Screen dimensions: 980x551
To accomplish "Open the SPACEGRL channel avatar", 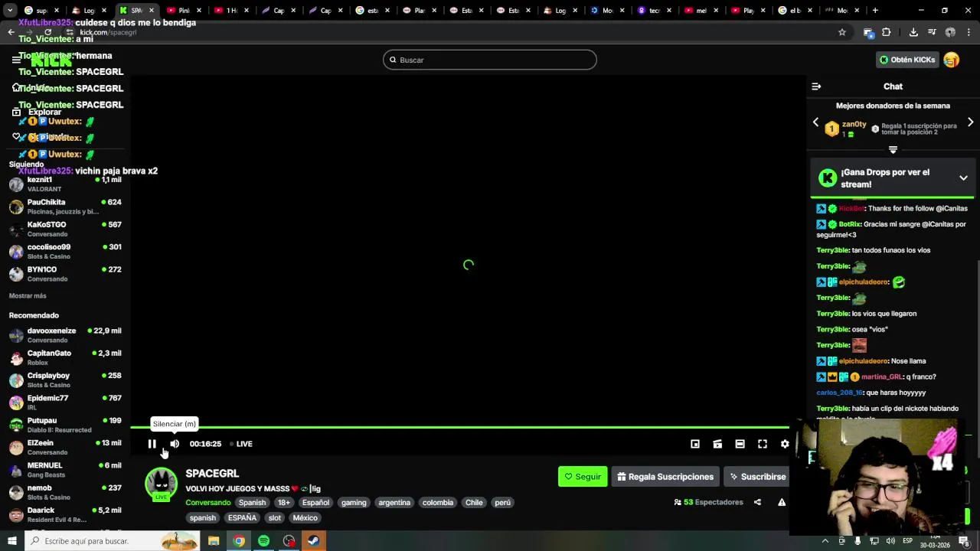I will 161,483.
